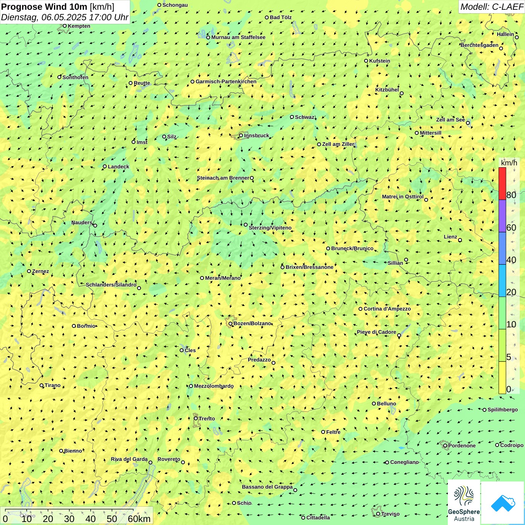Click the Meran/Merano label
Image resolution: width=525 pixels, height=525 pixels.
[223, 278]
